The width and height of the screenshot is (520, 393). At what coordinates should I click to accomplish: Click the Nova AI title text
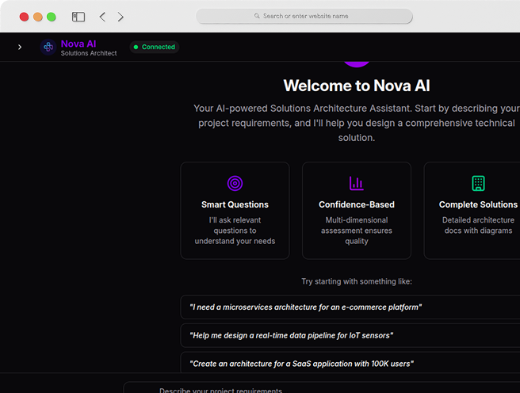coord(78,44)
